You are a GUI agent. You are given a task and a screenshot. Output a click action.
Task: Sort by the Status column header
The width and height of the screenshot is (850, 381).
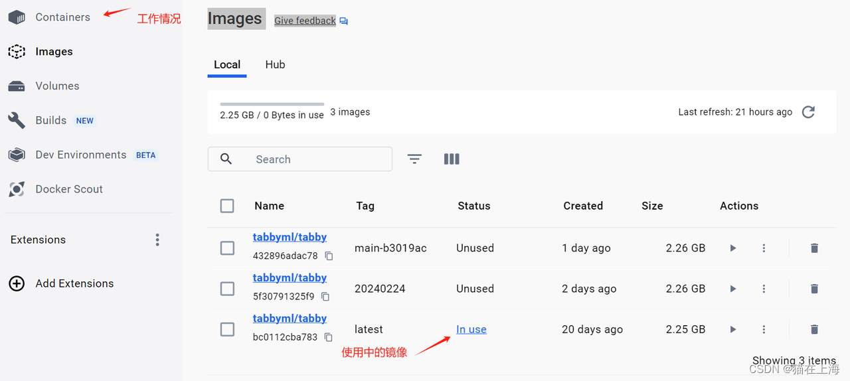(474, 206)
